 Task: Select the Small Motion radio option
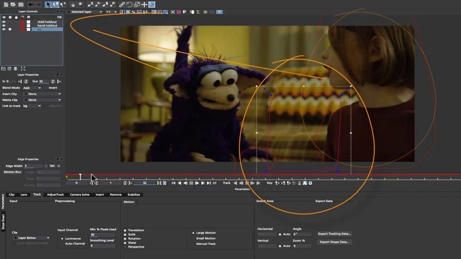(193, 238)
